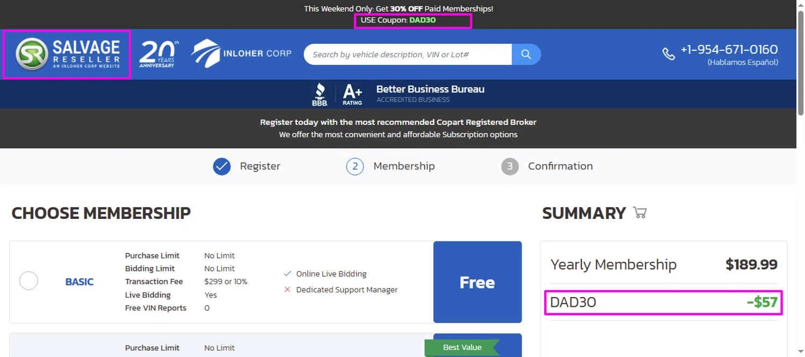Click the Purchase Limit label in BASIC plan
Image resolution: width=805 pixels, height=357 pixels.
pos(152,256)
